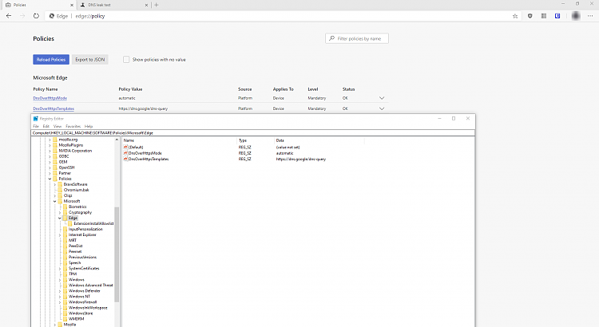This screenshot has width=599, height=327.
Task: Click the Microsoft folder icon in registry tree
Action: [60, 201]
